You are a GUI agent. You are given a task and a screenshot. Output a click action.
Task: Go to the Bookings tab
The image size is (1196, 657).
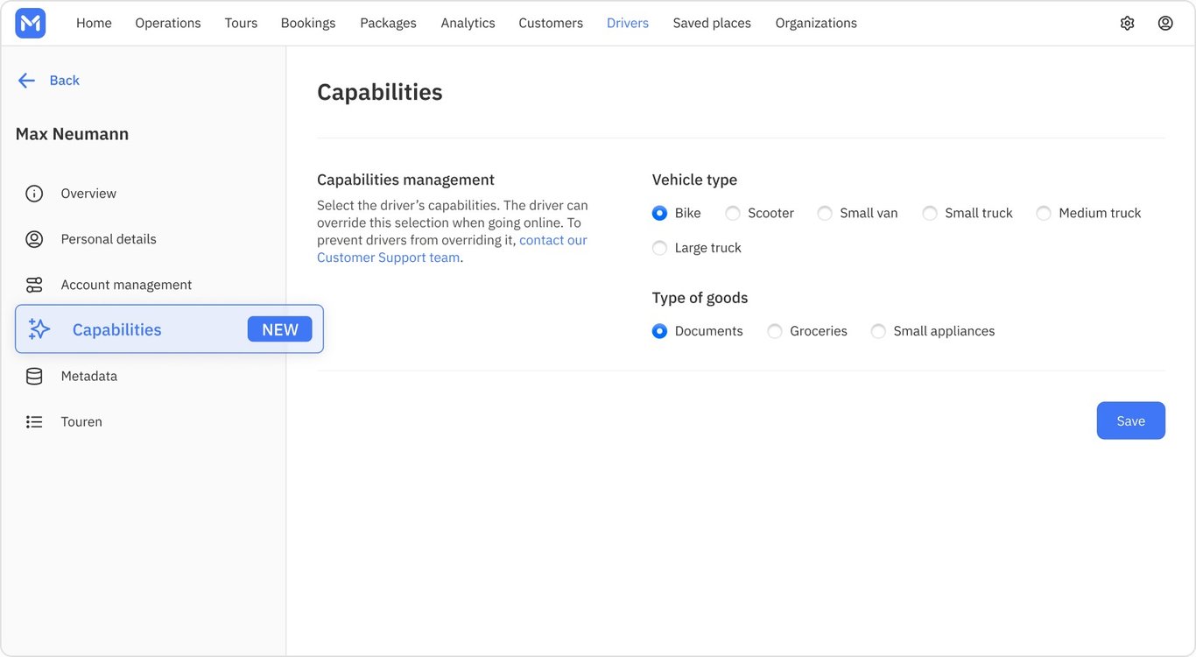pos(308,24)
